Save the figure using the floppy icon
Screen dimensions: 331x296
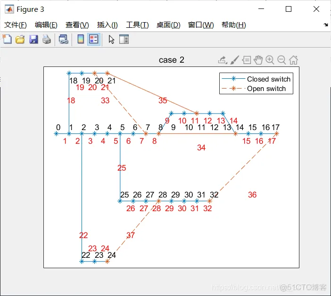point(33,40)
